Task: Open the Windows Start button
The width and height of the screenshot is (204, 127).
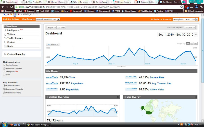Action: [x=4, y=124]
